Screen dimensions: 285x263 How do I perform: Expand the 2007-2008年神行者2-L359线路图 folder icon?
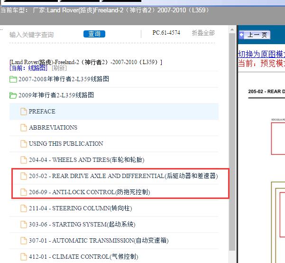(13, 79)
